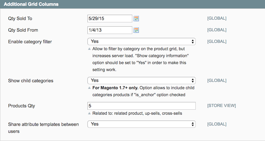
Task: Open the calendar picker for Qty Sold To
Action: click(x=136, y=19)
